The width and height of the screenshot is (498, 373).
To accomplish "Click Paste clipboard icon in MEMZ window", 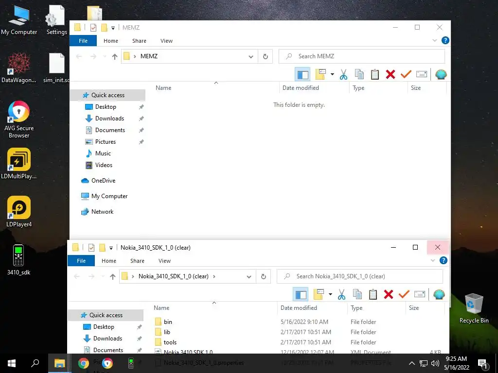I will [375, 74].
